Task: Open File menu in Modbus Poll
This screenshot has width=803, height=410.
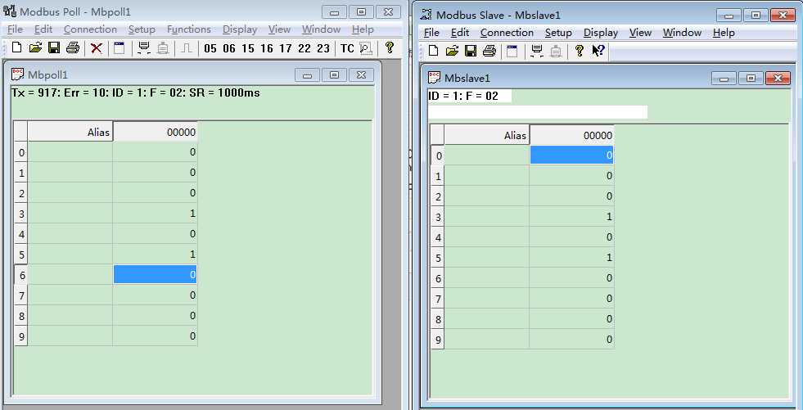Action: 15,29
